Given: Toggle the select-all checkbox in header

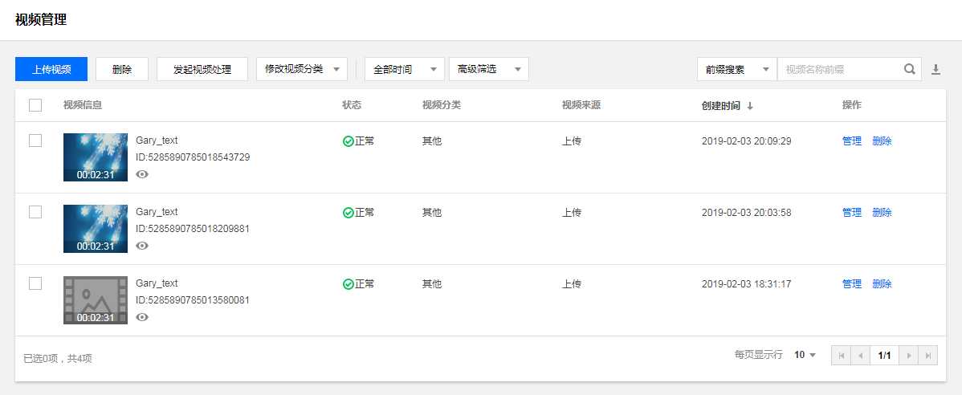Looking at the screenshot, I should (35, 105).
